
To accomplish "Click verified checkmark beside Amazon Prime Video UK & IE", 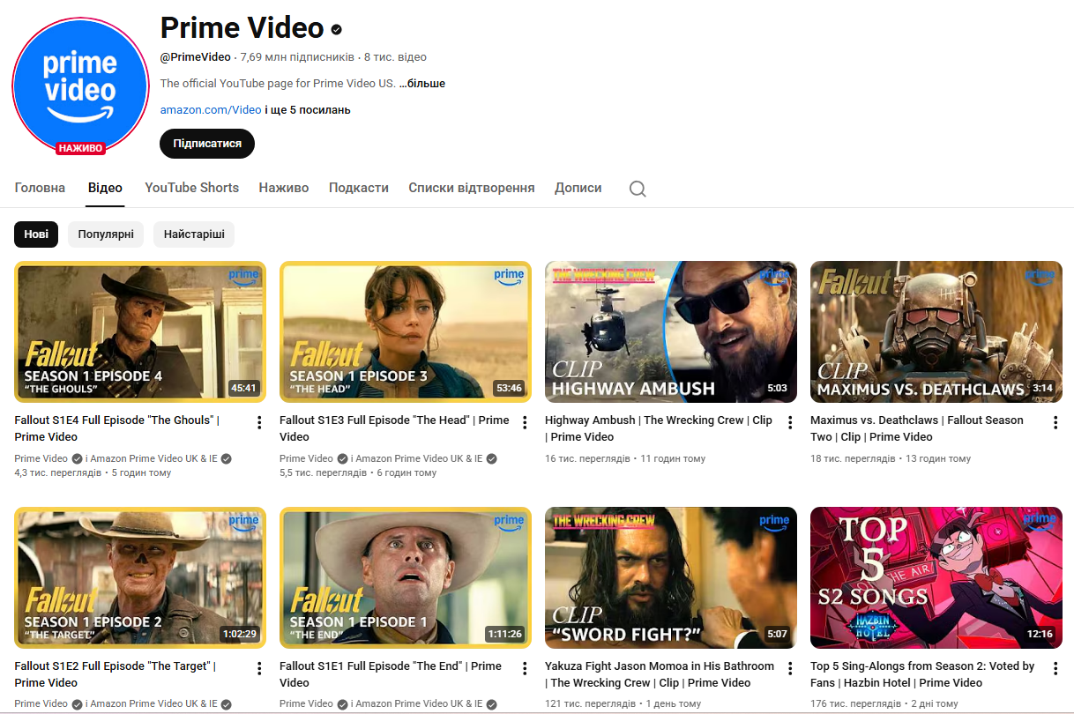I will (225, 457).
